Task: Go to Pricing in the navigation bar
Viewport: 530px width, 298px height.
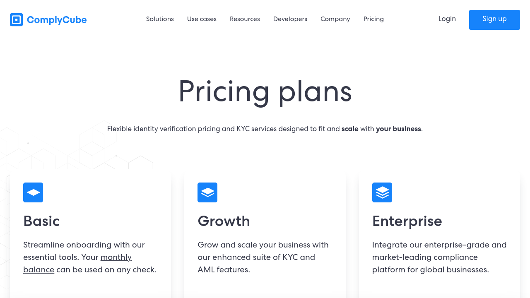Action: [373, 19]
